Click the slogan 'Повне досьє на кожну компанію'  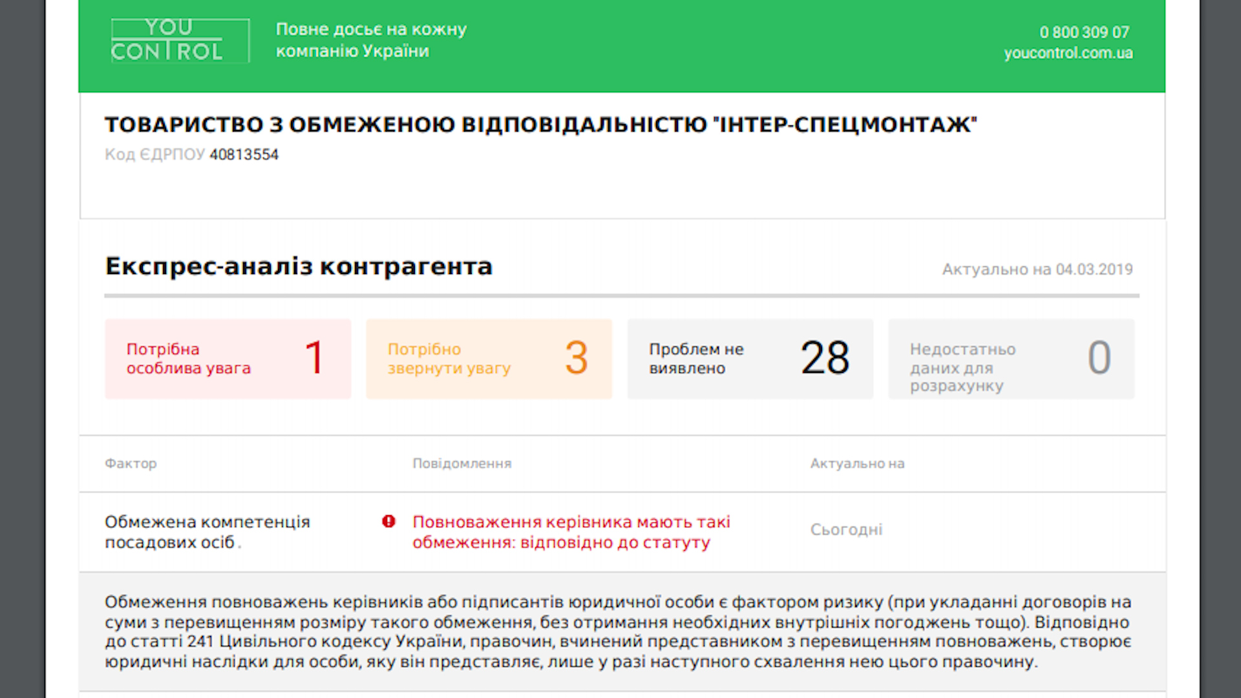click(371, 40)
